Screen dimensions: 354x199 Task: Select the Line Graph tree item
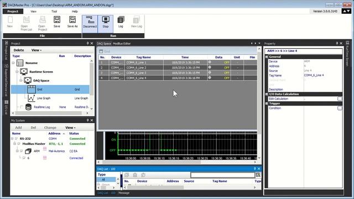tap(44, 98)
